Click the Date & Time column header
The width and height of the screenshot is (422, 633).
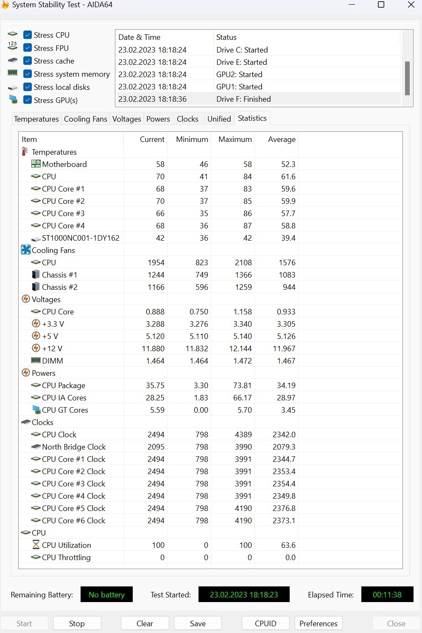click(164, 37)
